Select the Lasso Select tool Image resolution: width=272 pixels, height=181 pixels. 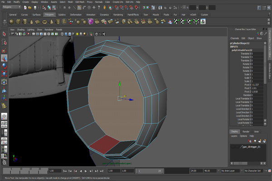[4, 42]
